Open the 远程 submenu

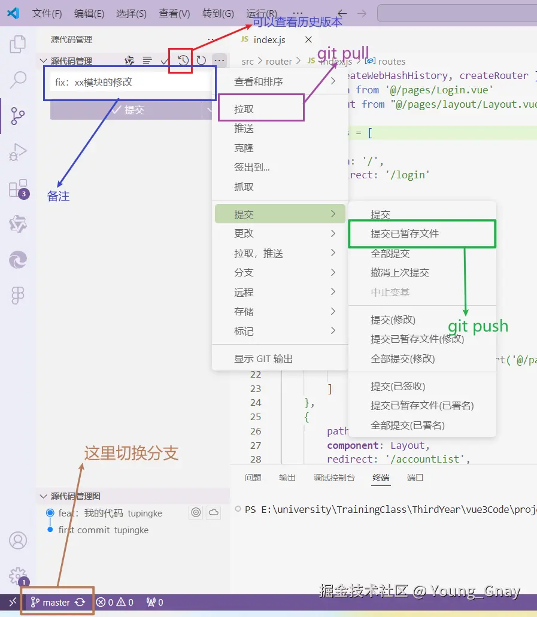(280, 292)
